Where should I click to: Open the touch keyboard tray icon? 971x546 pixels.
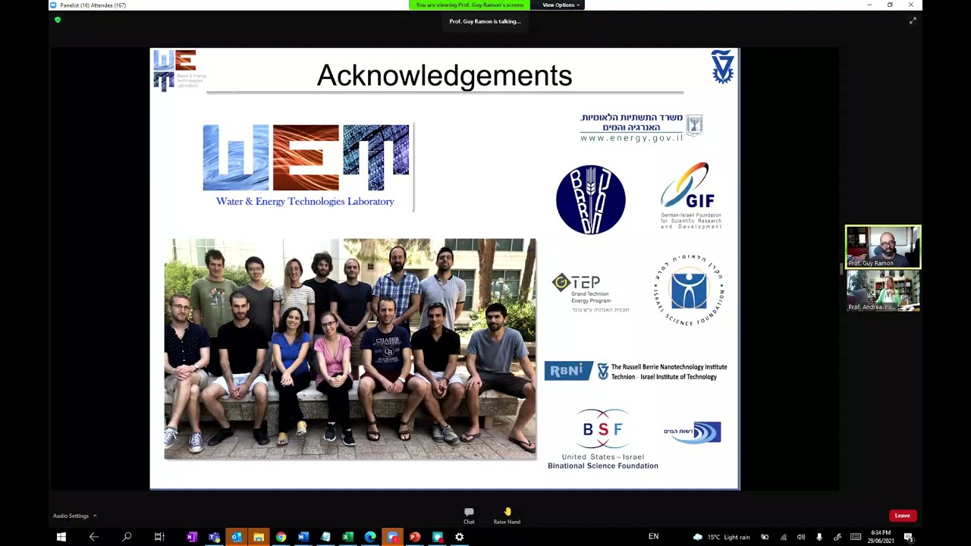point(856,537)
